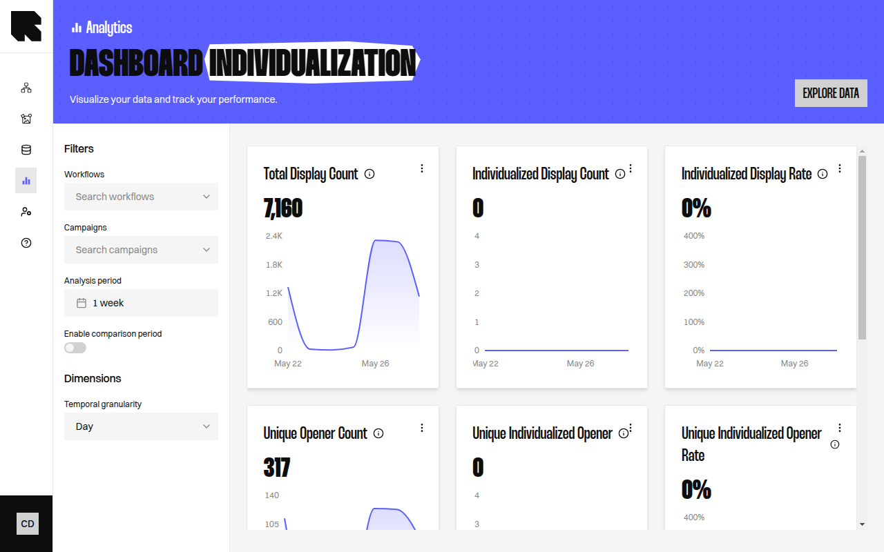
Task: Expand the Search campaigns dropdown
Action: 141,250
